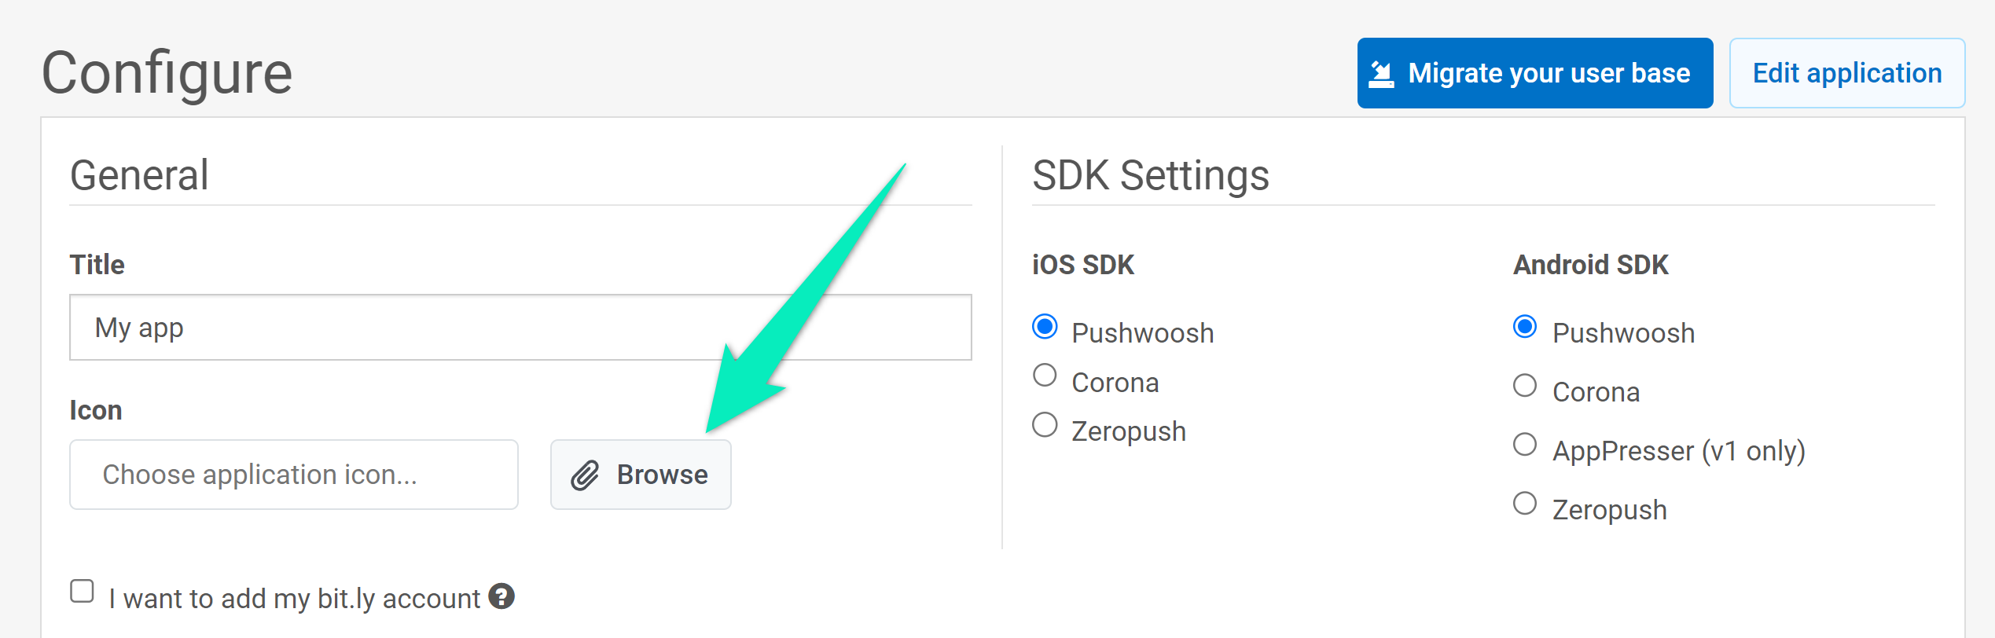This screenshot has height=638, width=1995.
Task: Pick Zeropush under Android SDK
Action: 1525,504
